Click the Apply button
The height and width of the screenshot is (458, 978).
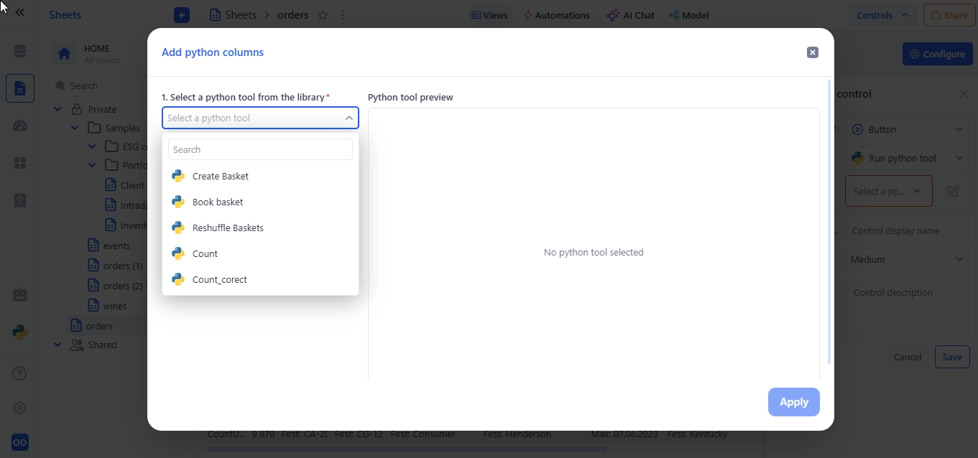coord(793,402)
